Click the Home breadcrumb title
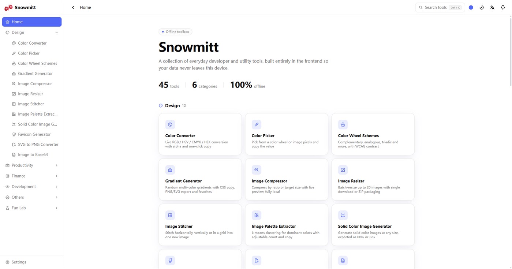The width and height of the screenshot is (512, 269). tap(85, 7)
